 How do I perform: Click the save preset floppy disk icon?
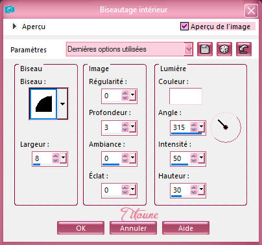point(205,49)
